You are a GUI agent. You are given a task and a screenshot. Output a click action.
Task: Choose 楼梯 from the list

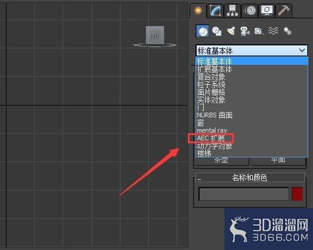click(x=252, y=153)
